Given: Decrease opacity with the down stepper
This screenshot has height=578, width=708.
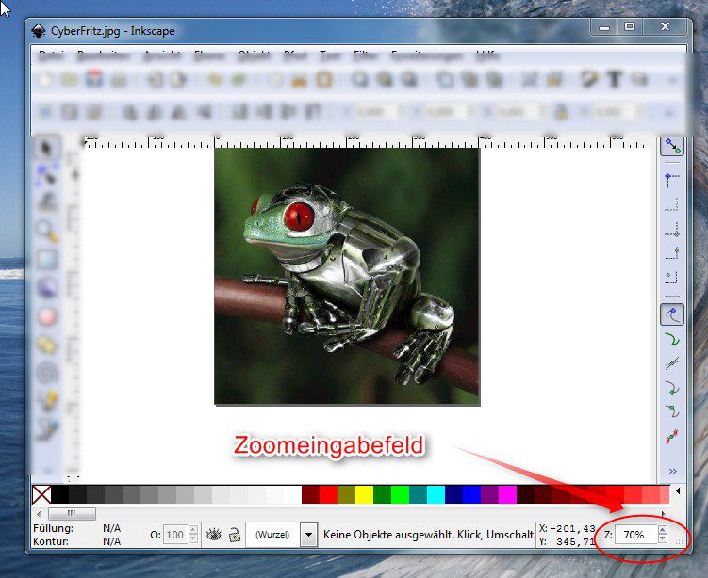Looking at the screenshot, I should [x=193, y=538].
